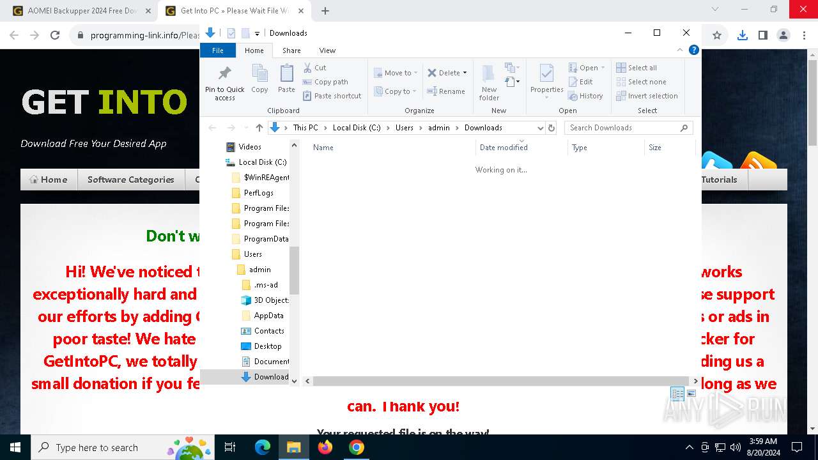Select Desktop in navigation tree
Screen dimensions: 818x460
[x=268, y=346]
